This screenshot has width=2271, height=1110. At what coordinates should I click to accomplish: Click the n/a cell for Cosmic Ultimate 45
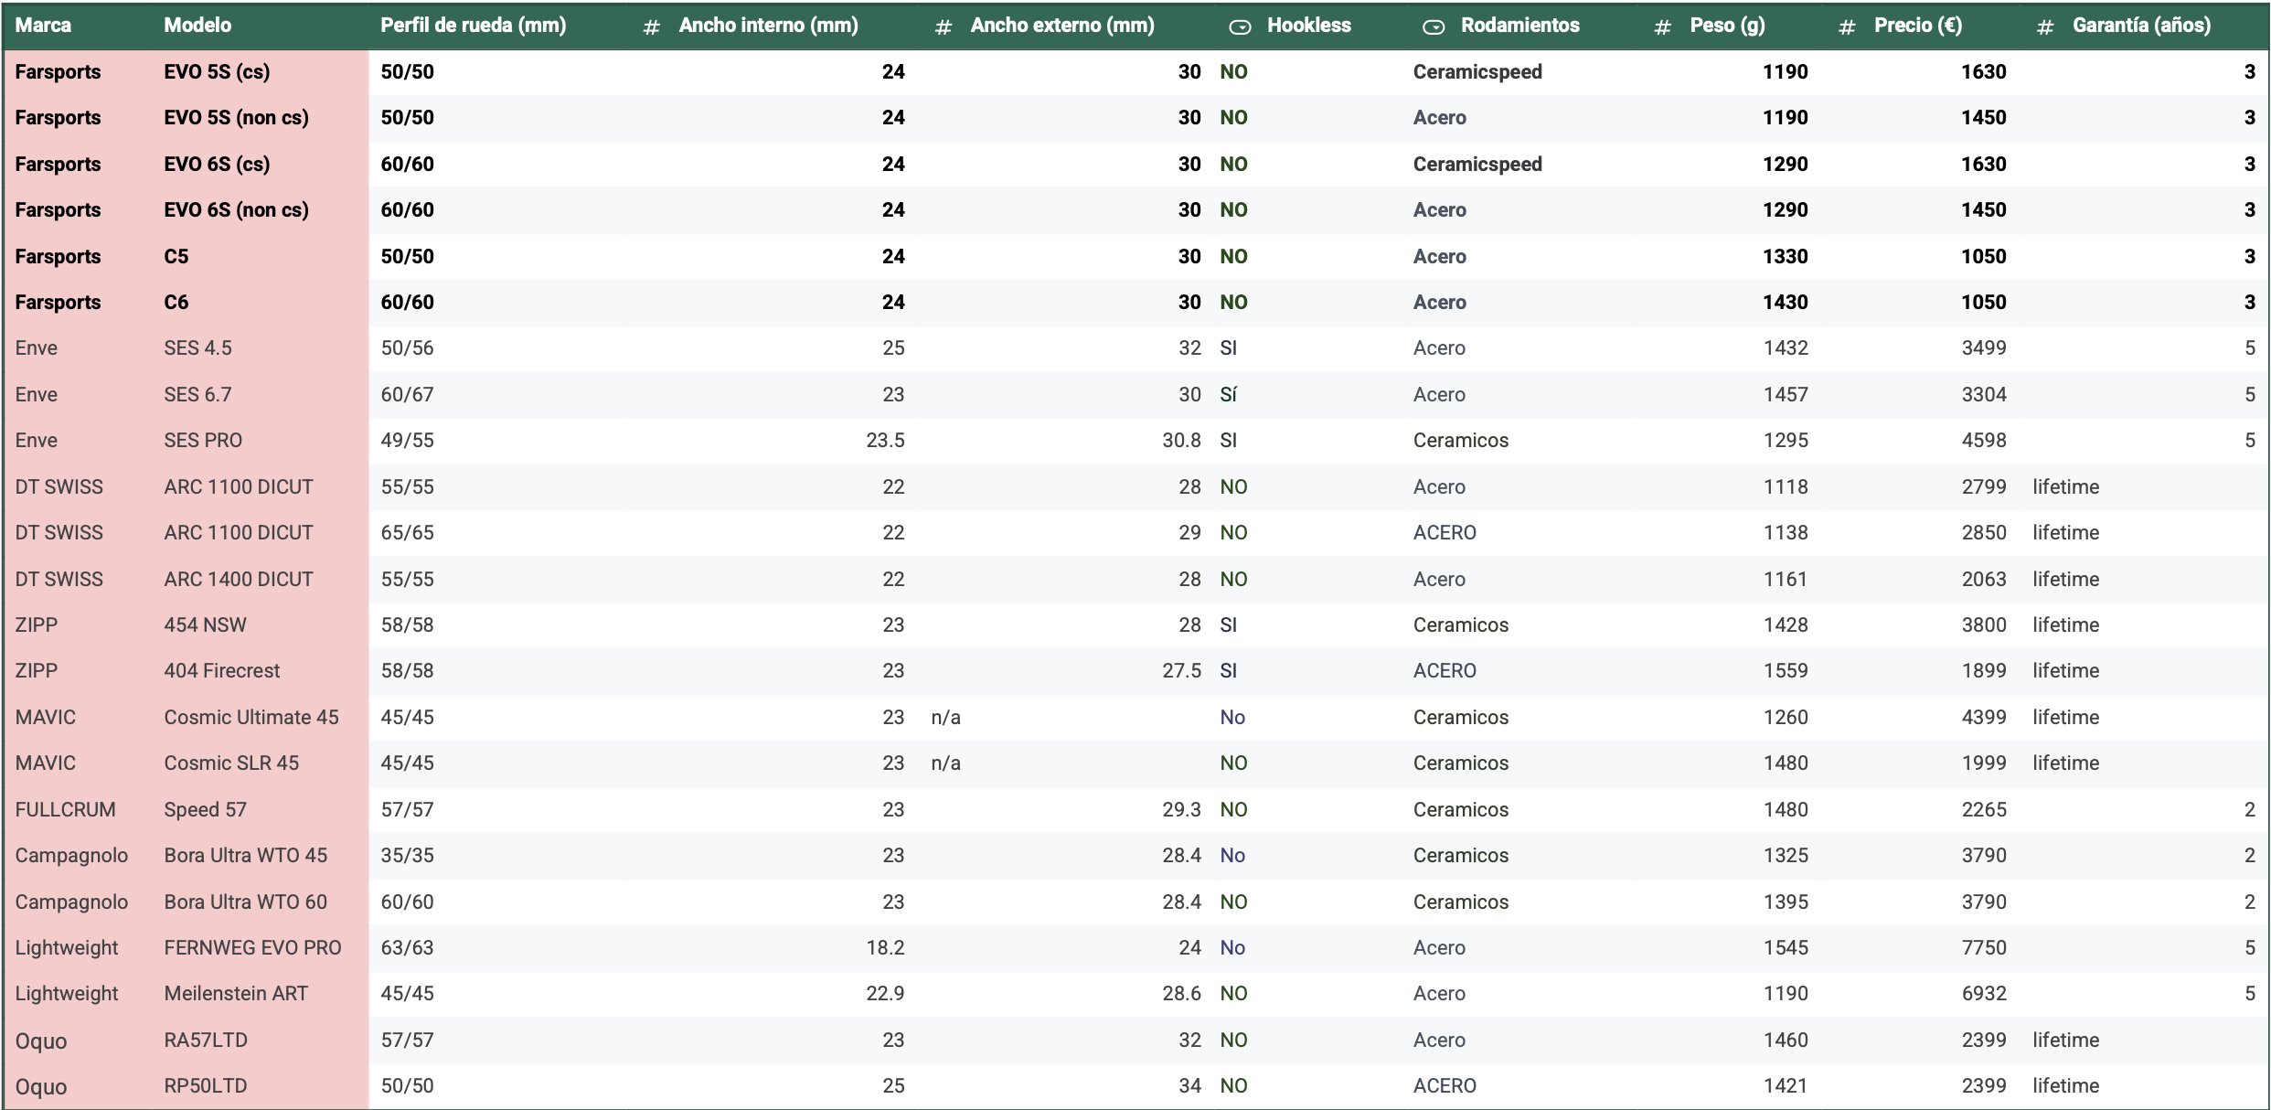[945, 718]
